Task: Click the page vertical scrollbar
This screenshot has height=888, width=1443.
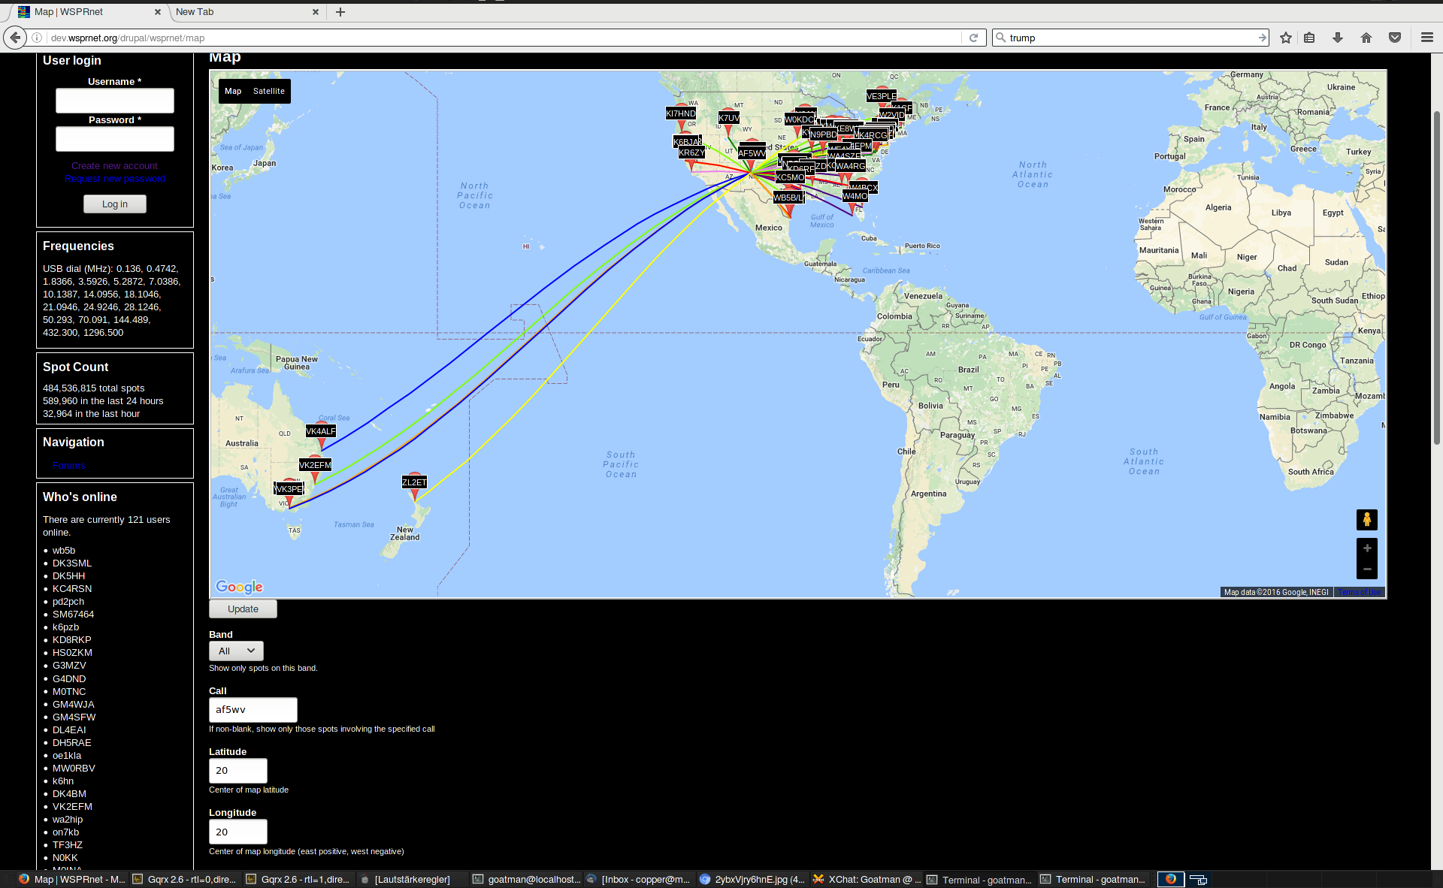Action: pyautogui.click(x=1437, y=278)
